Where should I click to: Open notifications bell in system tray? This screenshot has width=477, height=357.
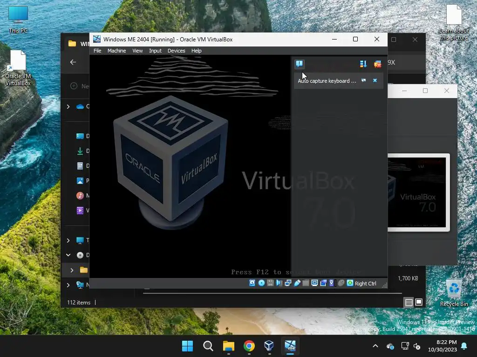pos(464,346)
